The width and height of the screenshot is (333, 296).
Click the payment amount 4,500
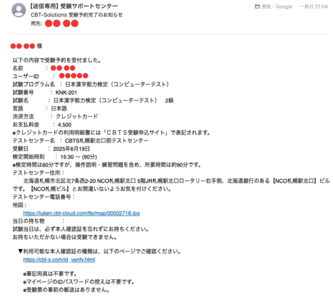(65, 125)
